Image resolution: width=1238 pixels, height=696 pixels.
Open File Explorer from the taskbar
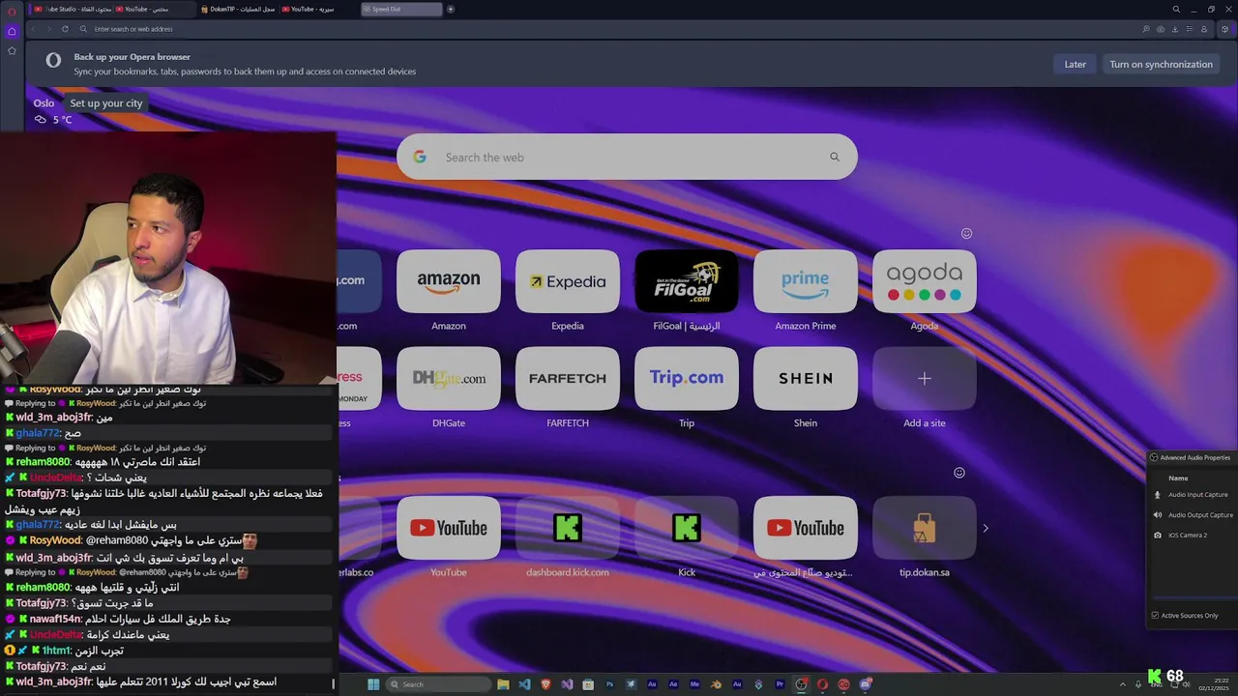503,684
